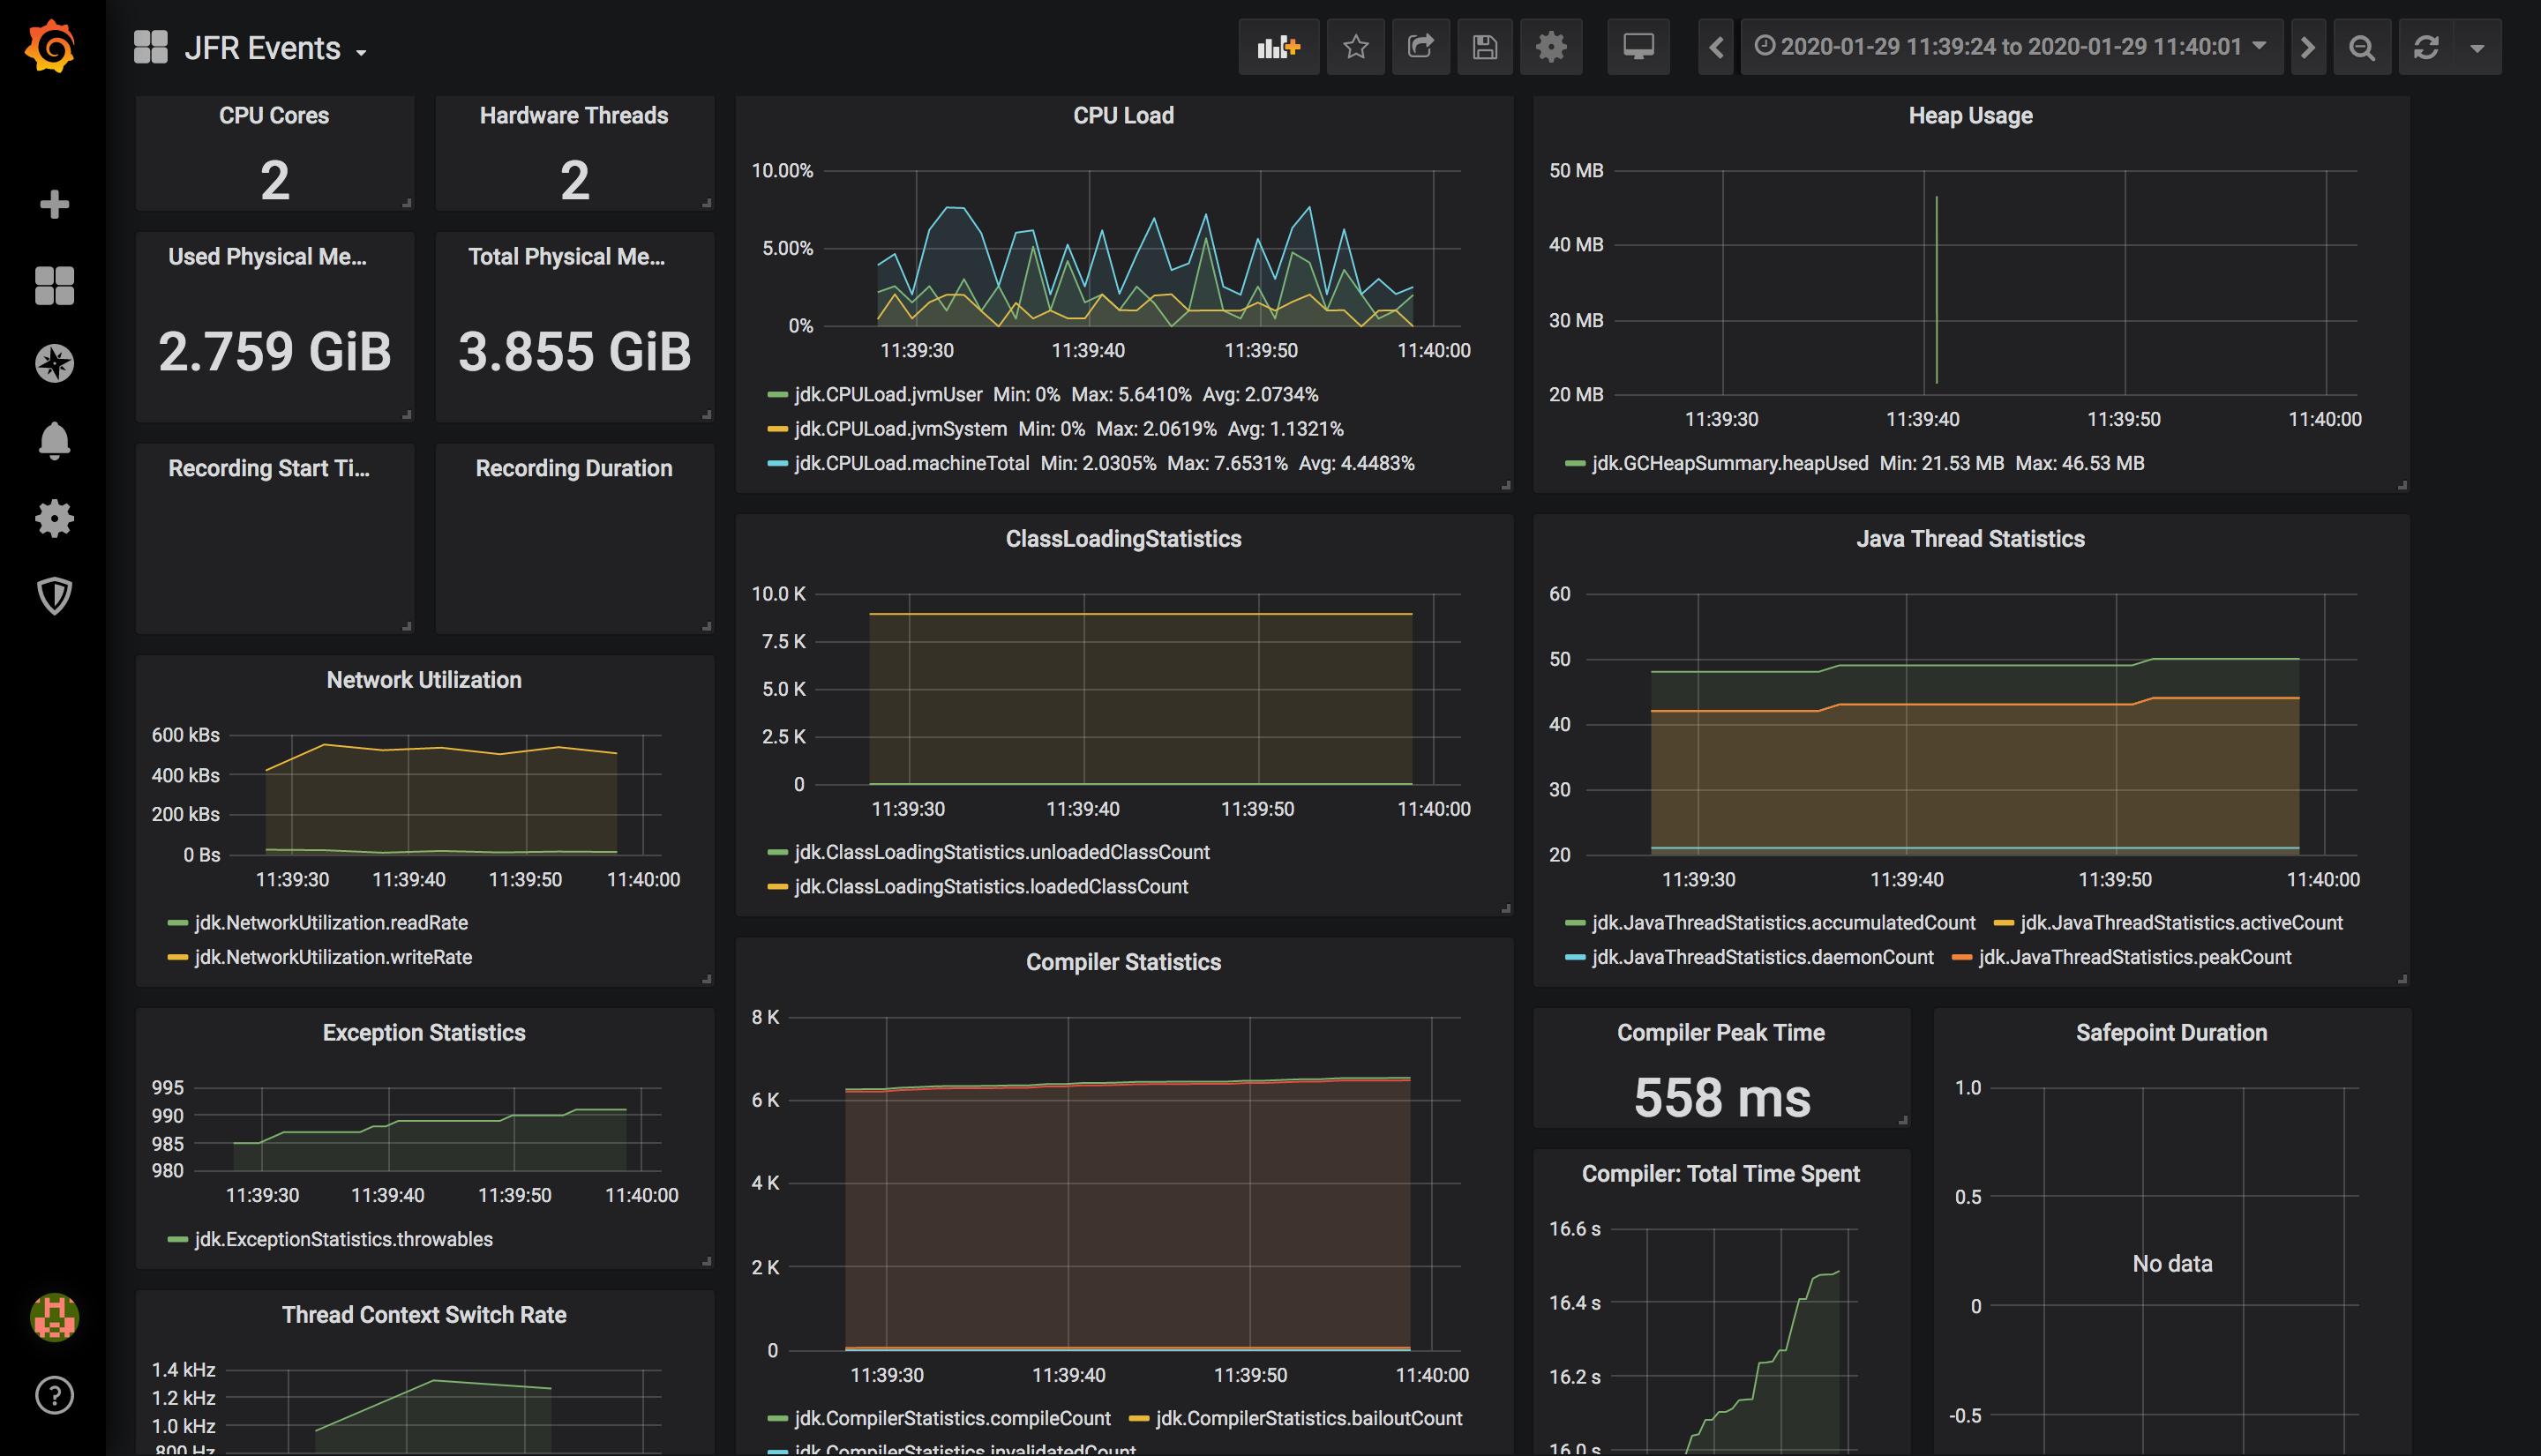Open the Total Physical Memory panel title
This screenshot has height=1456, width=2541.
566,256
